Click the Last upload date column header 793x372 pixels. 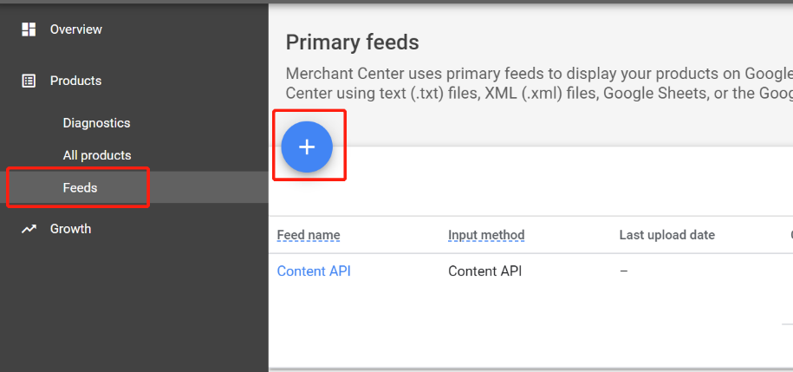(x=667, y=235)
